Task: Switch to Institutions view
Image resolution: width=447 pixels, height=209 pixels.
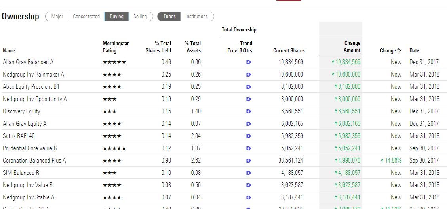Action: (197, 17)
